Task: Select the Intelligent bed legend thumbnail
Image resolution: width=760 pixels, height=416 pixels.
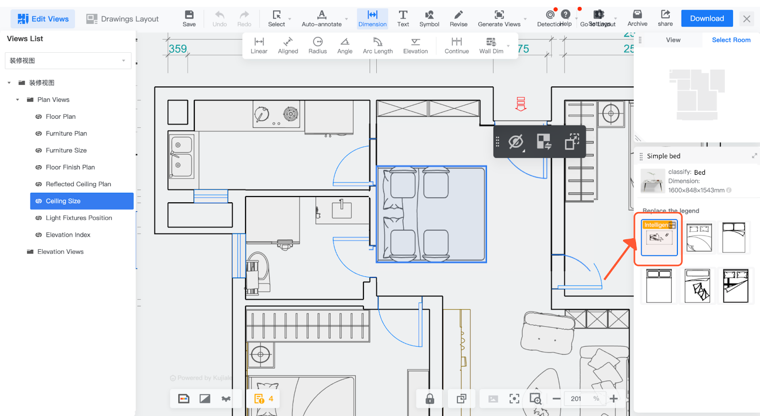Action: (x=659, y=237)
